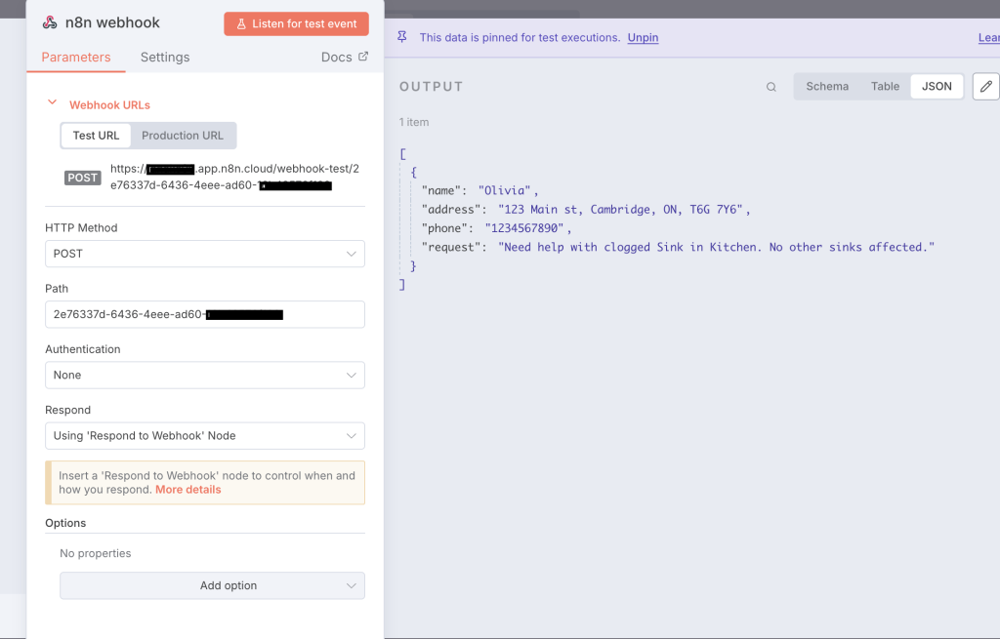This screenshot has width=1000, height=639.
Task: Switch to the Settings tab
Action: coord(164,58)
